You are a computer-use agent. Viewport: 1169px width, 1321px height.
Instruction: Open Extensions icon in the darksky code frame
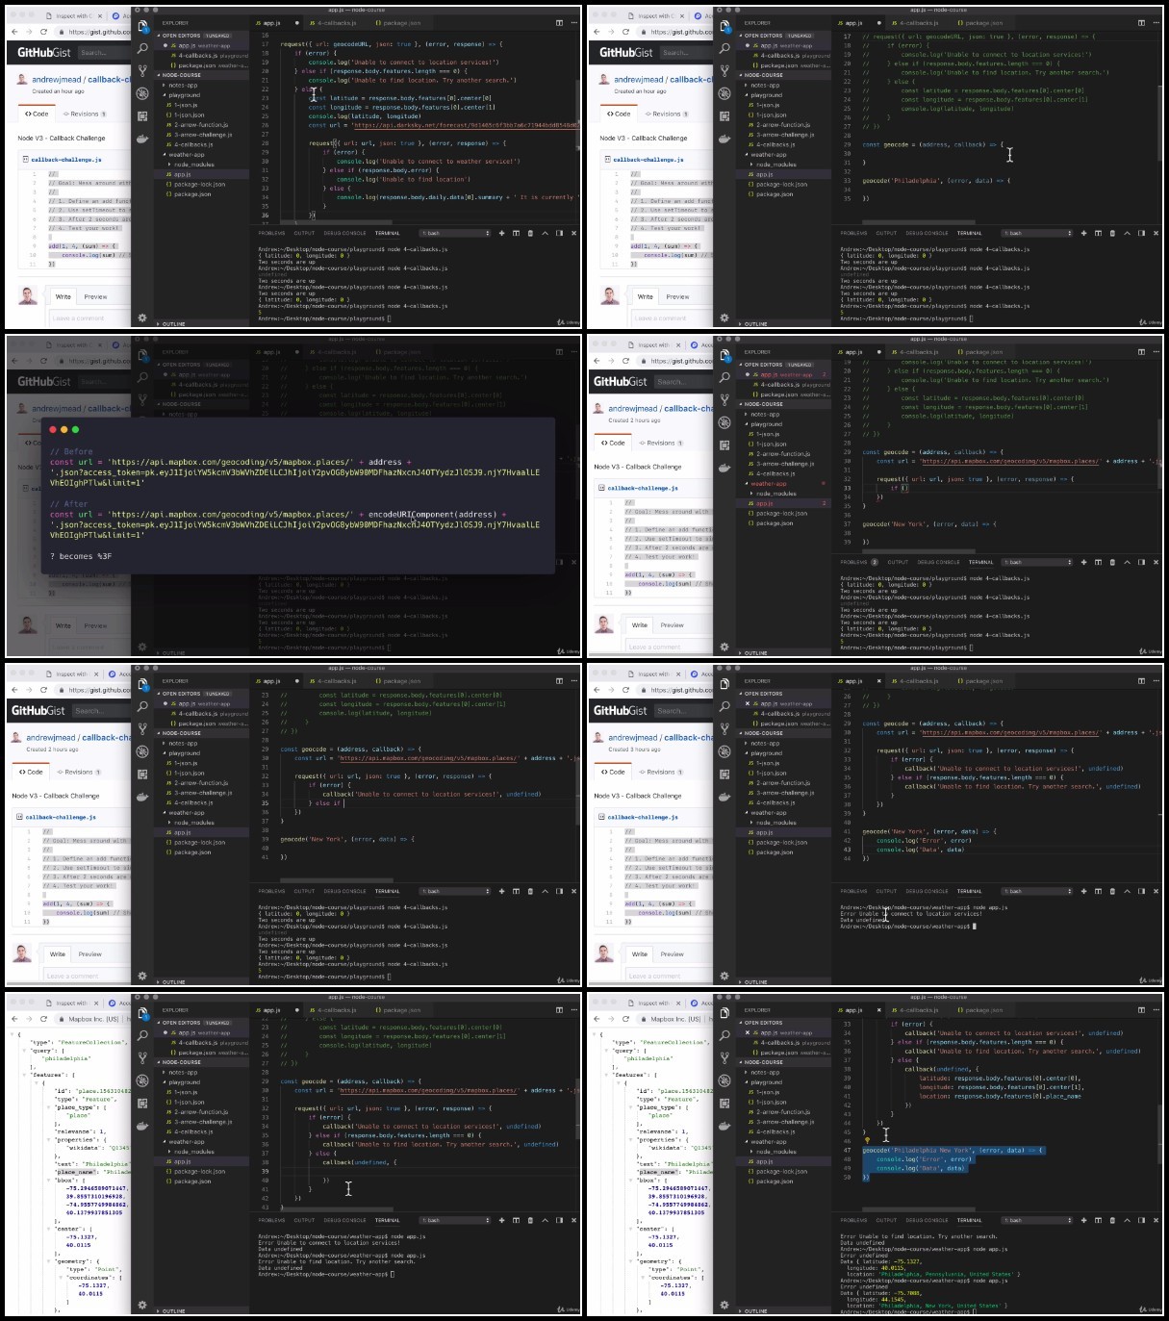pos(142,115)
